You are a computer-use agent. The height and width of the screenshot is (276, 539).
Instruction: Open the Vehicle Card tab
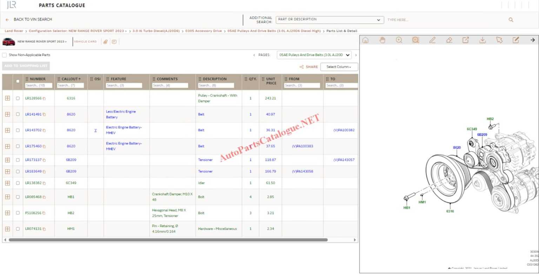(85, 41)
